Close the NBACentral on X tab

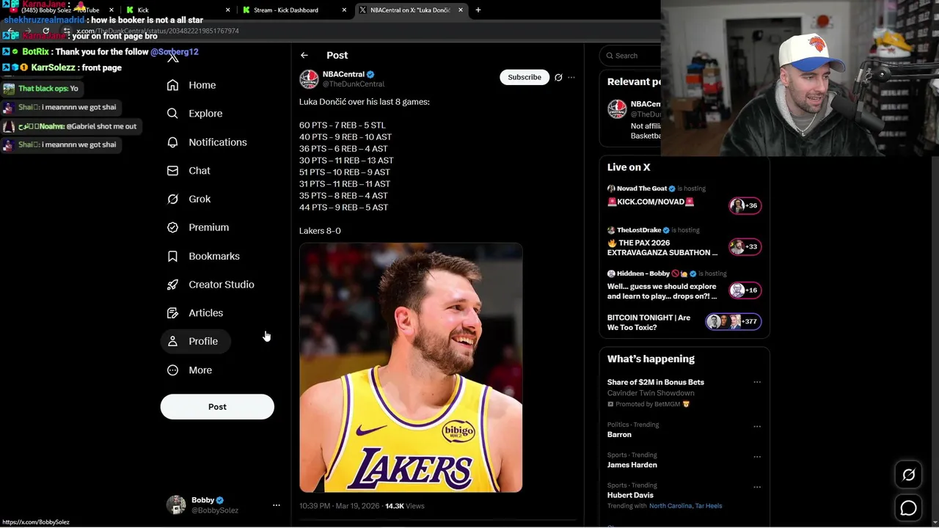point(461,10)
